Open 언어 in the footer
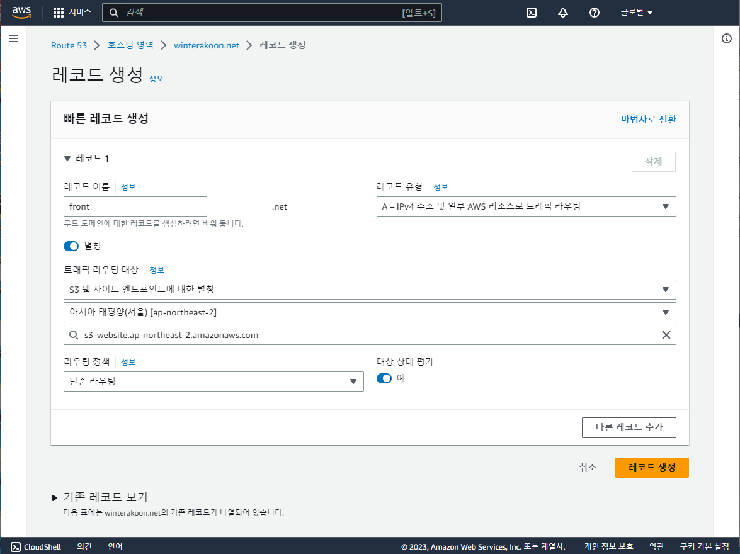 coord(115,546)
